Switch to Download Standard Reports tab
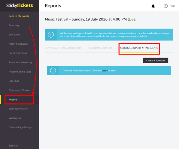Viewport: 179px width, 149px height. pyautogui.click(x=63, y=48)
